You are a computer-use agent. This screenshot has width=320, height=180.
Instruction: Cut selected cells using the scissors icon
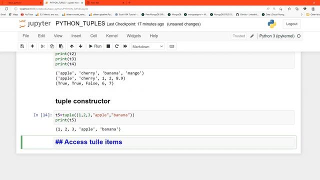(x=42, y=46)
